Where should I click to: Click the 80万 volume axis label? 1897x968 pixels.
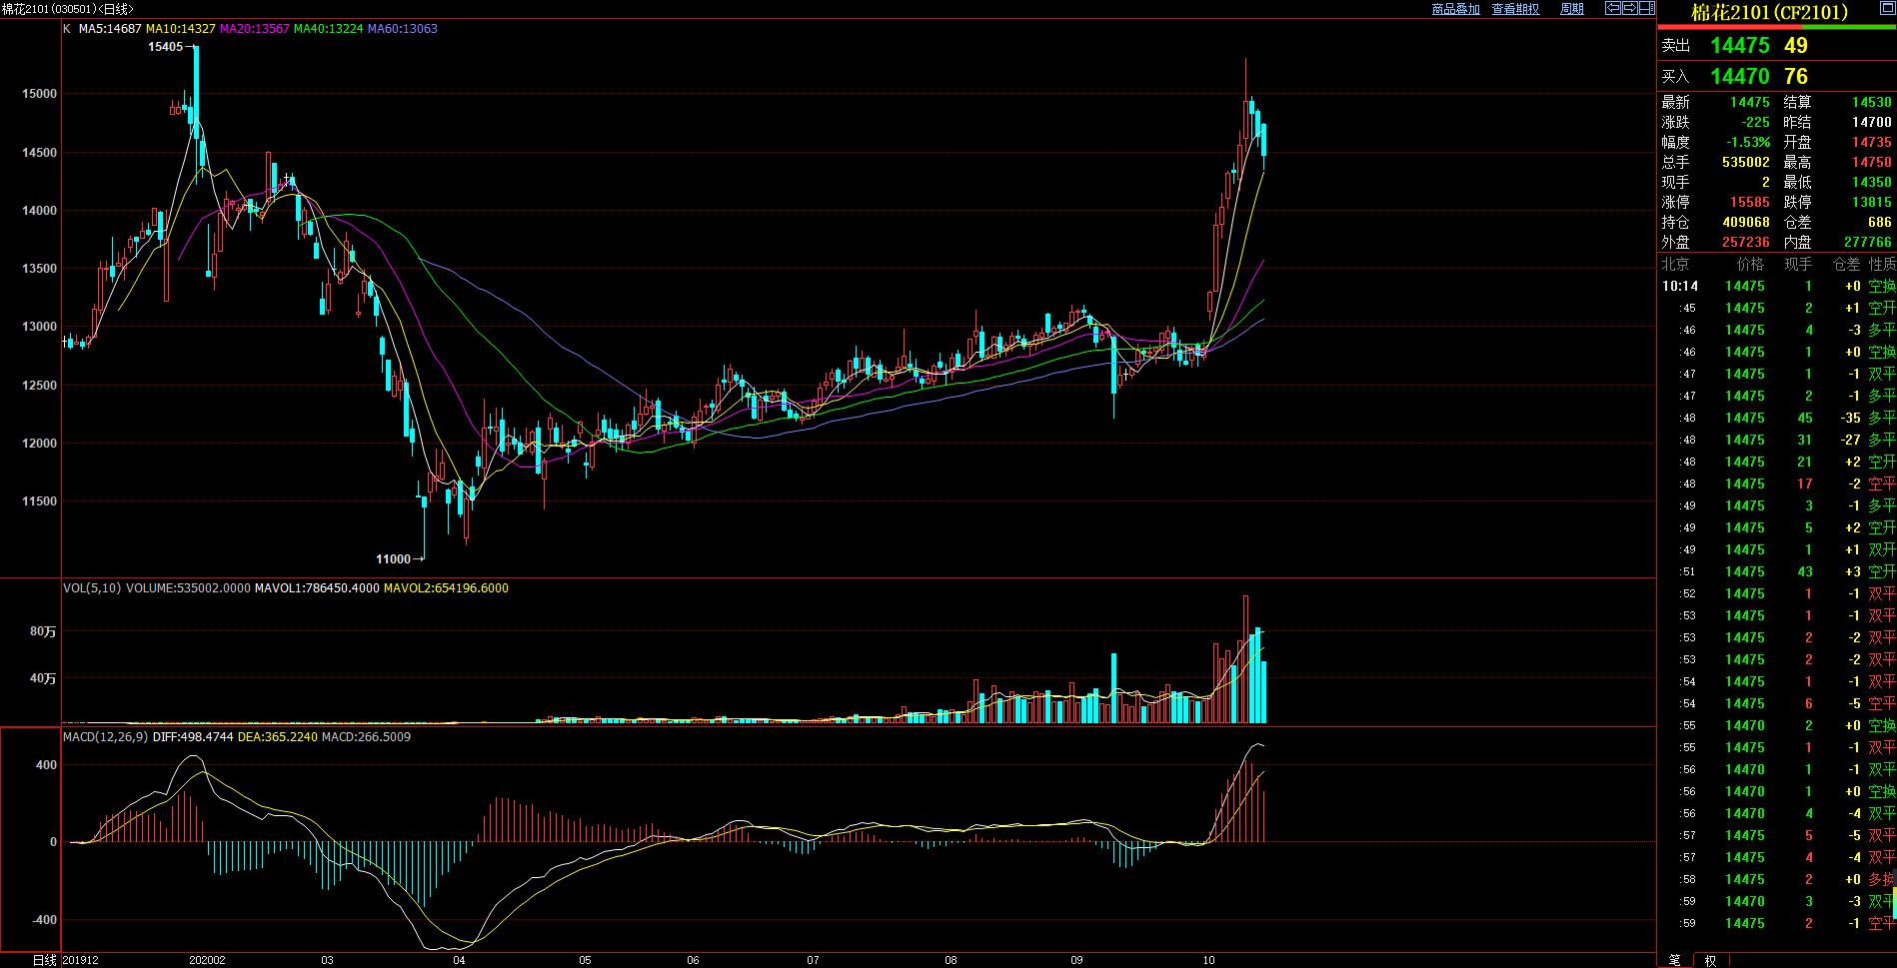click(x=43, y=631)
